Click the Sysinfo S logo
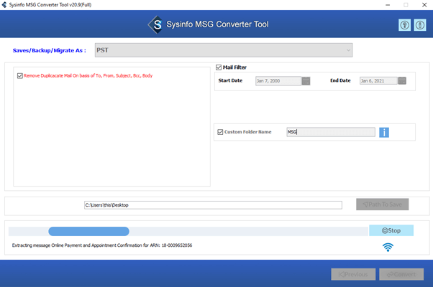The height and width of the screenshot is (287, 433). (157, 24)
